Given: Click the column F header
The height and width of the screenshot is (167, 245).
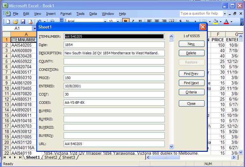Looking at the screenshot, I should pyautogui.click(x=218, y=34).
